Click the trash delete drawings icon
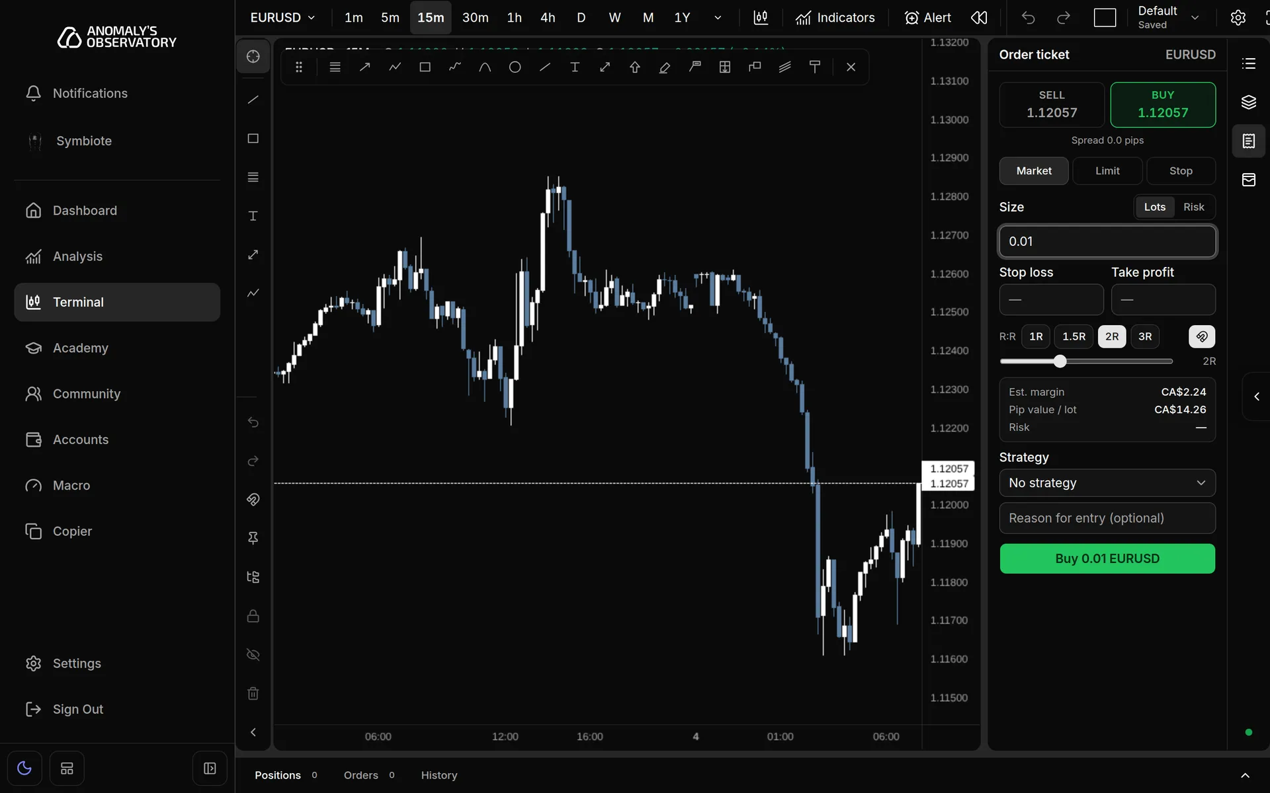Image resolution: width=1270 pixels, height=793 pixels. coord(253,693)
